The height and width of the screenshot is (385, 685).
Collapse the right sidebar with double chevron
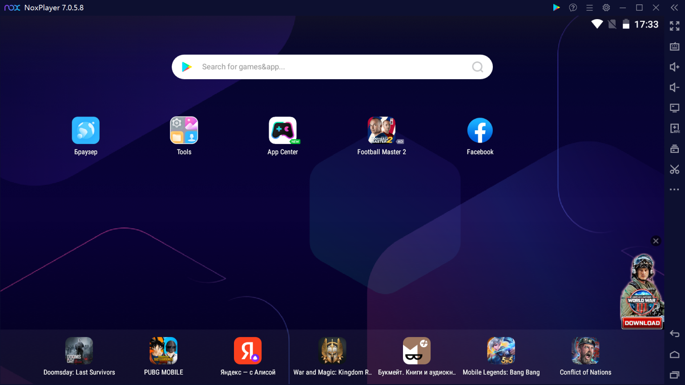(x=674, y=8)
